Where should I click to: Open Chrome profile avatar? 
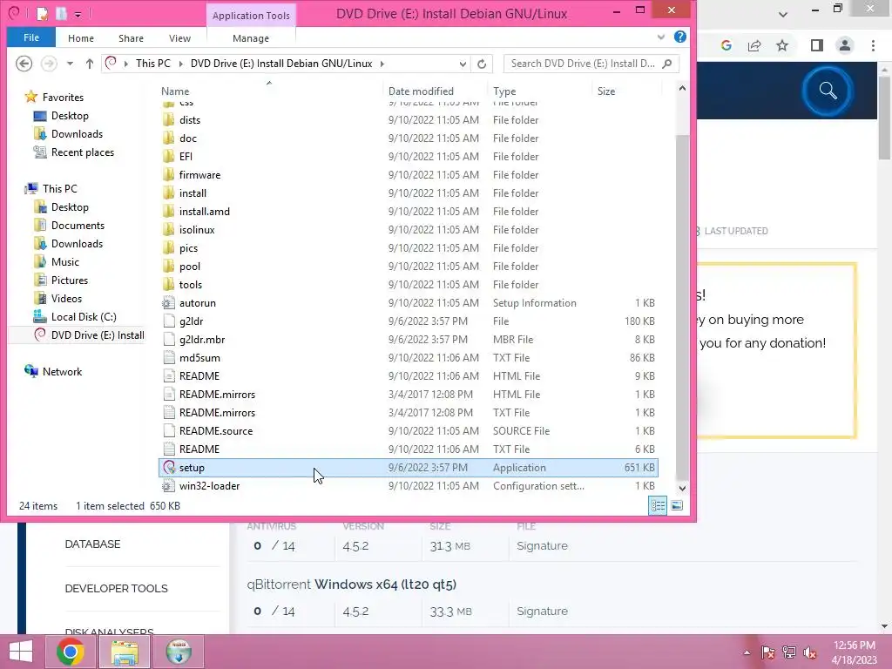pyautogui.click(x=845, y=45)
